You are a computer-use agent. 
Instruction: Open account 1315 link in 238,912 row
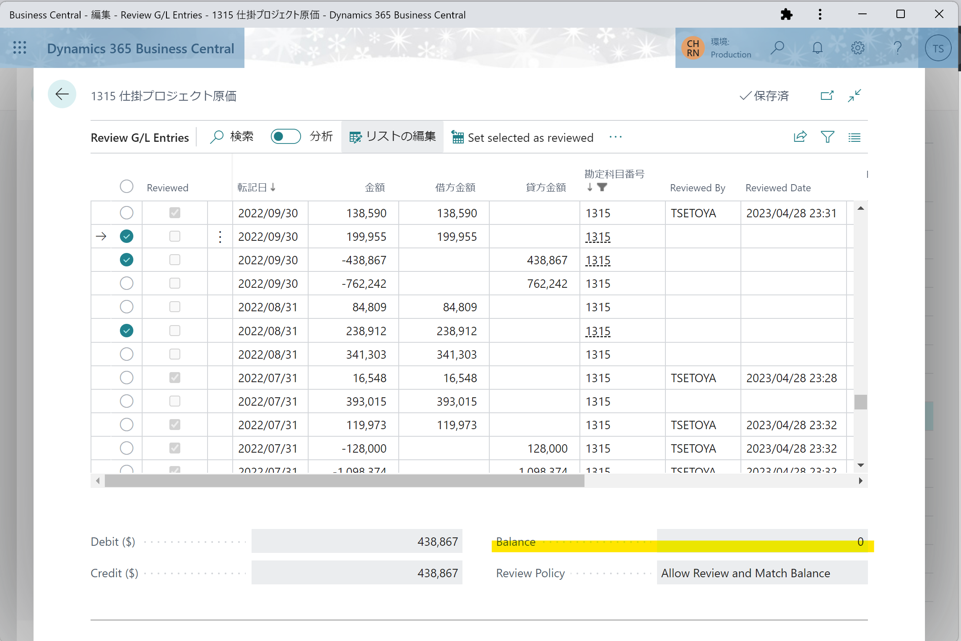[598, 331]
